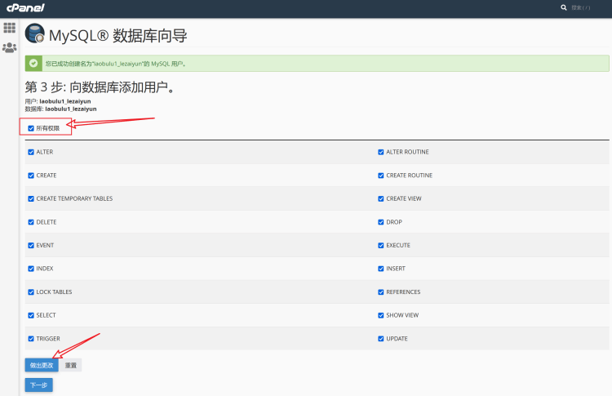This screenshot has height=396, width=612.
Task: Toggle the 所有权限 all privileges checkbox
Action: 31,128
